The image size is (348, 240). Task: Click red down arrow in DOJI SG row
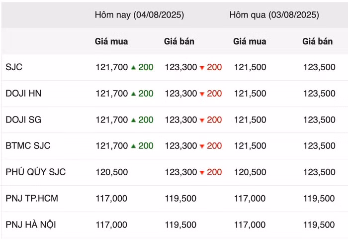(x=202, y=120)
